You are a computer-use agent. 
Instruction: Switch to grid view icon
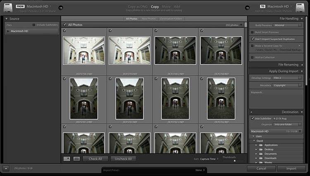[67, 159]
